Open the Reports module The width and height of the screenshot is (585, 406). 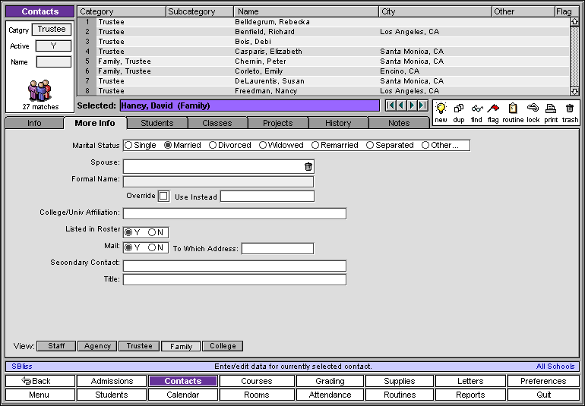point(470,395)
